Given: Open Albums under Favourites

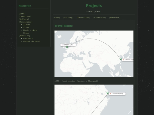Looking at the screenshot, I should (27, 25).
